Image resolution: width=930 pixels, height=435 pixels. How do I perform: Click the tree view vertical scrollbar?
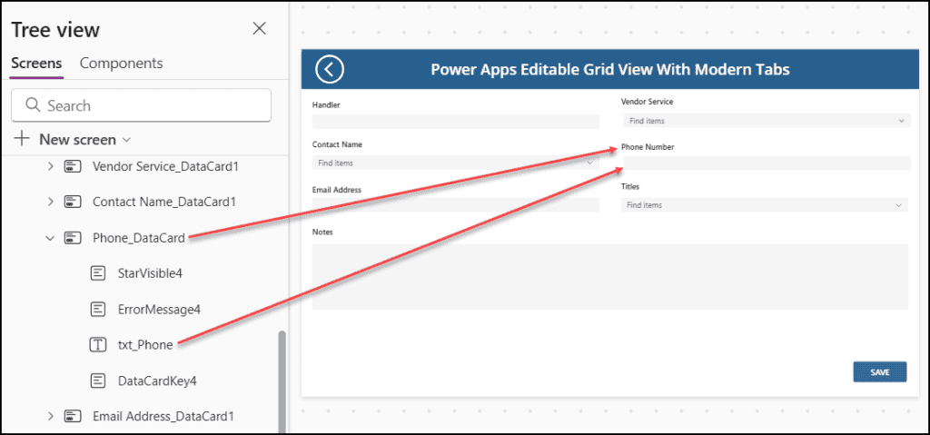[x=282, y=381]
